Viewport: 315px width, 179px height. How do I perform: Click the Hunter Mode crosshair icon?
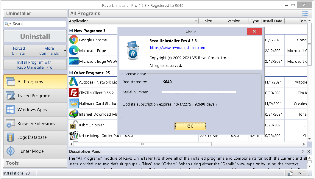tap(10, 151)
